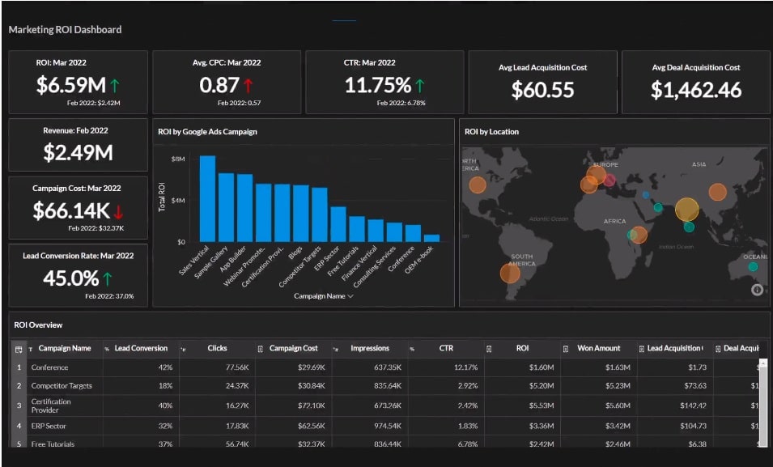Click the map info icon in ROI by Location

[757, 290]
